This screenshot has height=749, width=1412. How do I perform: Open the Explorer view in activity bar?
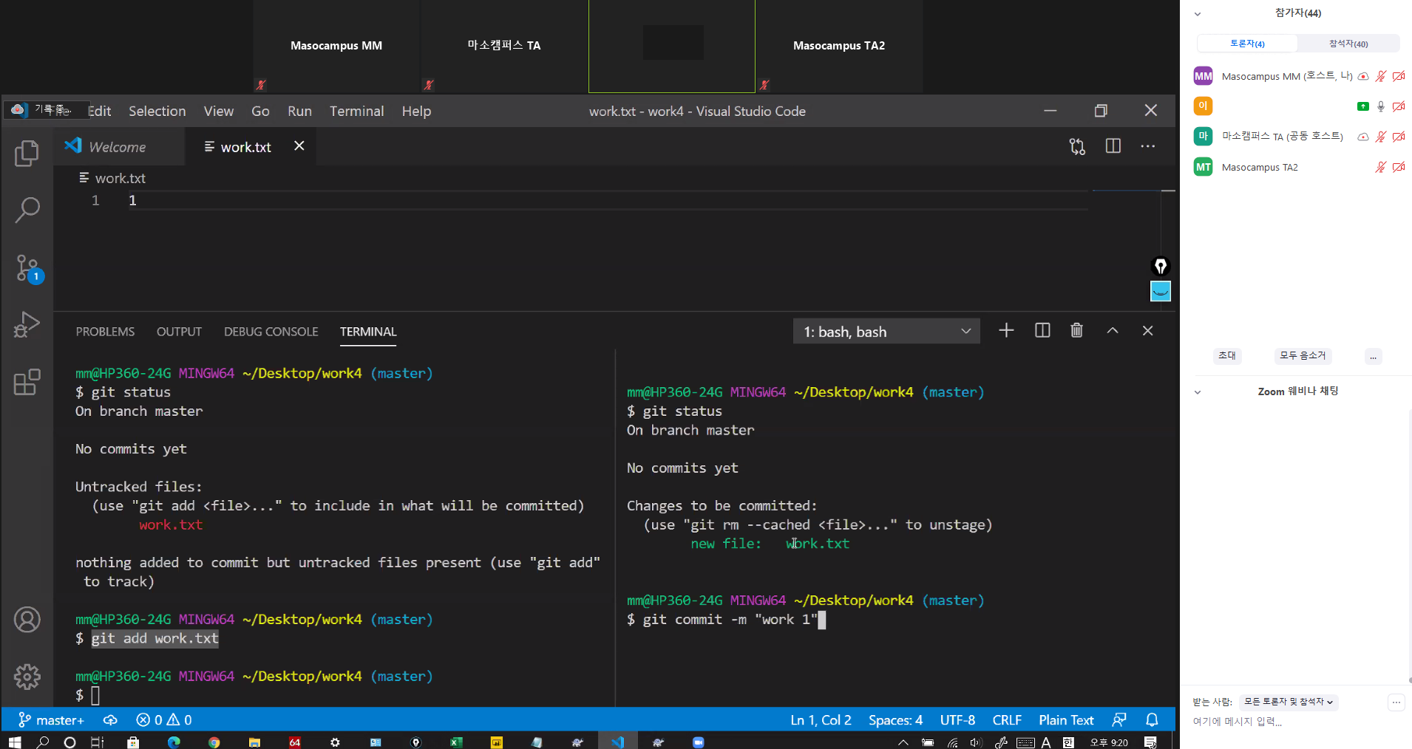[x=27, y=153]
